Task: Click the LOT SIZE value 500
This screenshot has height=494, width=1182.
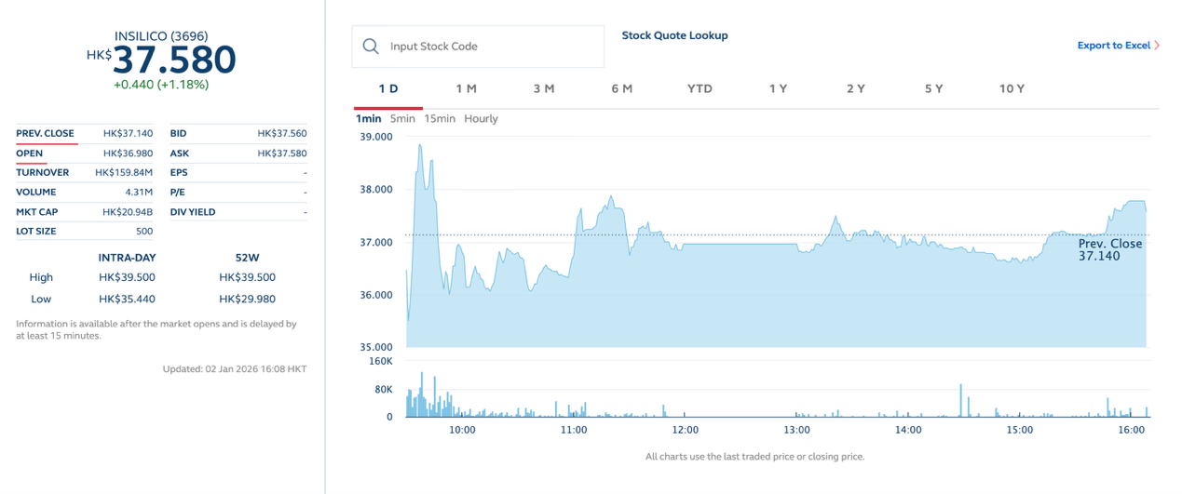Action: coord(144,231)
